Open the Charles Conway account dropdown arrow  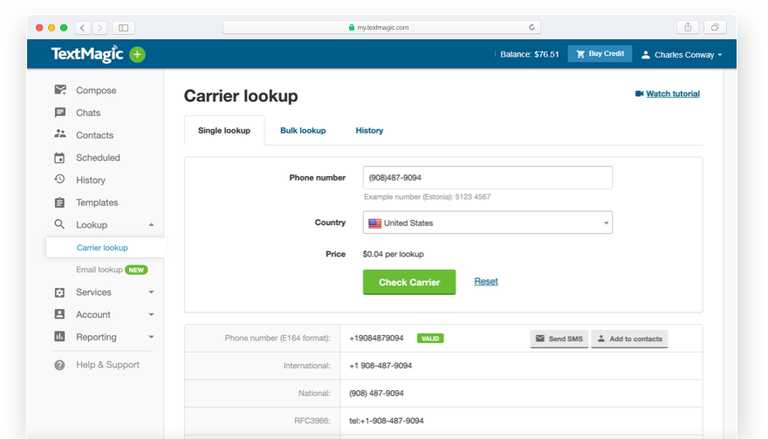pyautogui.click(x=720, y=55)
